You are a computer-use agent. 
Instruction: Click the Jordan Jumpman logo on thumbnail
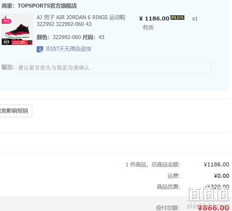pos(5,17)
